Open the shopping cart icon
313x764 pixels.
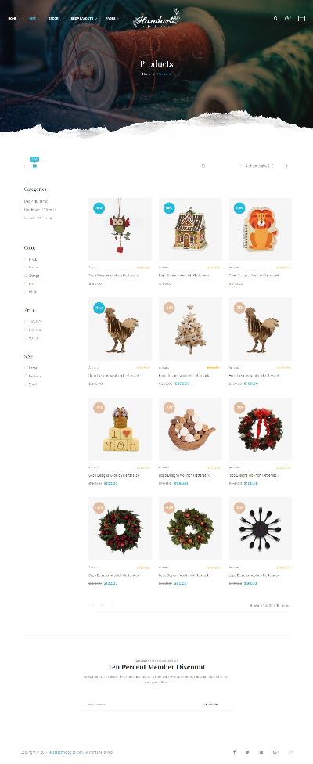[287, 19]
